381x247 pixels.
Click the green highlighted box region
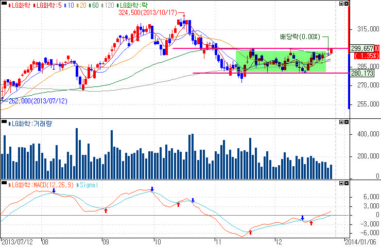281,61
